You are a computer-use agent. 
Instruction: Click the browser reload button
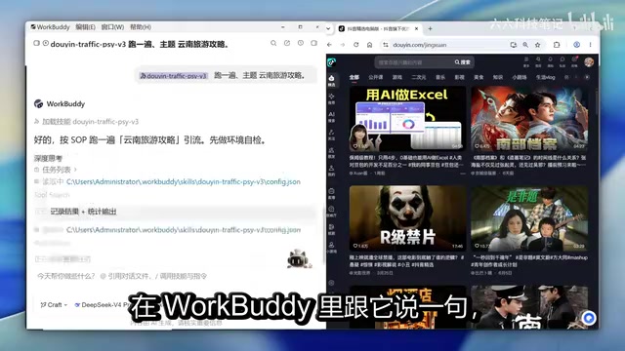(x=355, y=45)
